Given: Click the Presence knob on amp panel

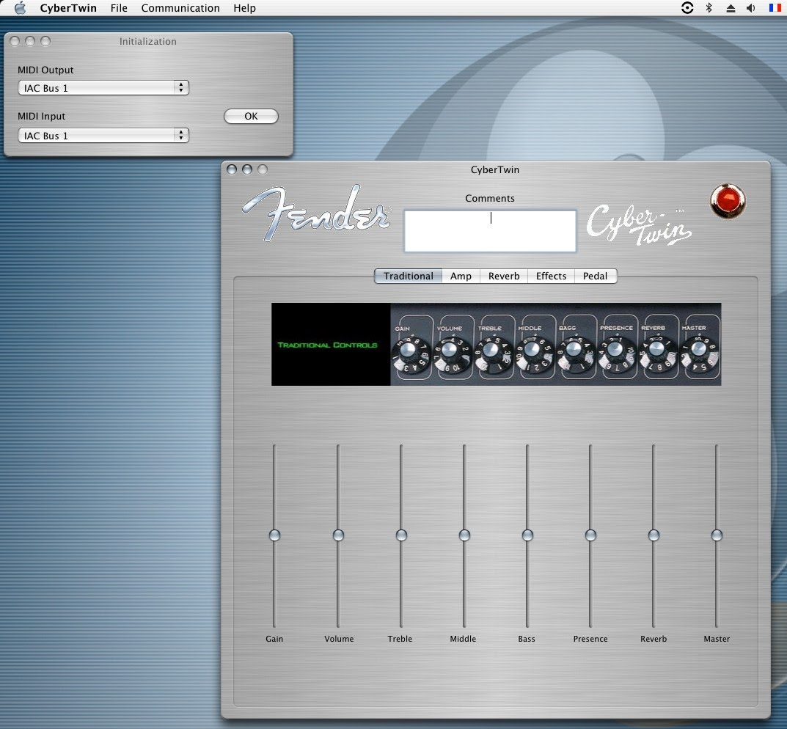Looking at the screenshot, I should coord(618,356).
